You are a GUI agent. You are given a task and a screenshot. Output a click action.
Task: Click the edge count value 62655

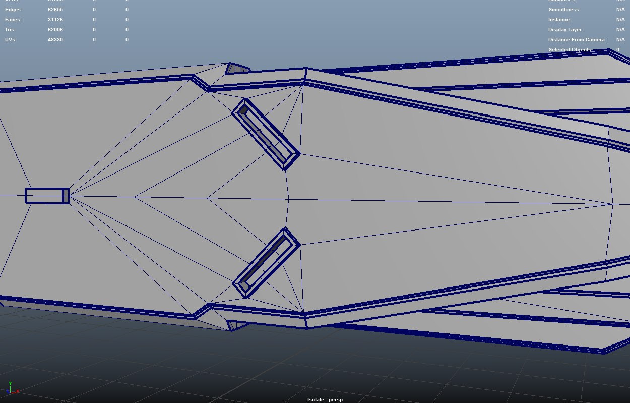coord(55,10)
